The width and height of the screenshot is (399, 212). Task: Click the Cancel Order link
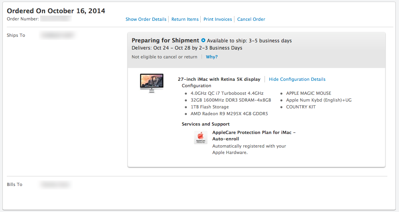point(251,19)
